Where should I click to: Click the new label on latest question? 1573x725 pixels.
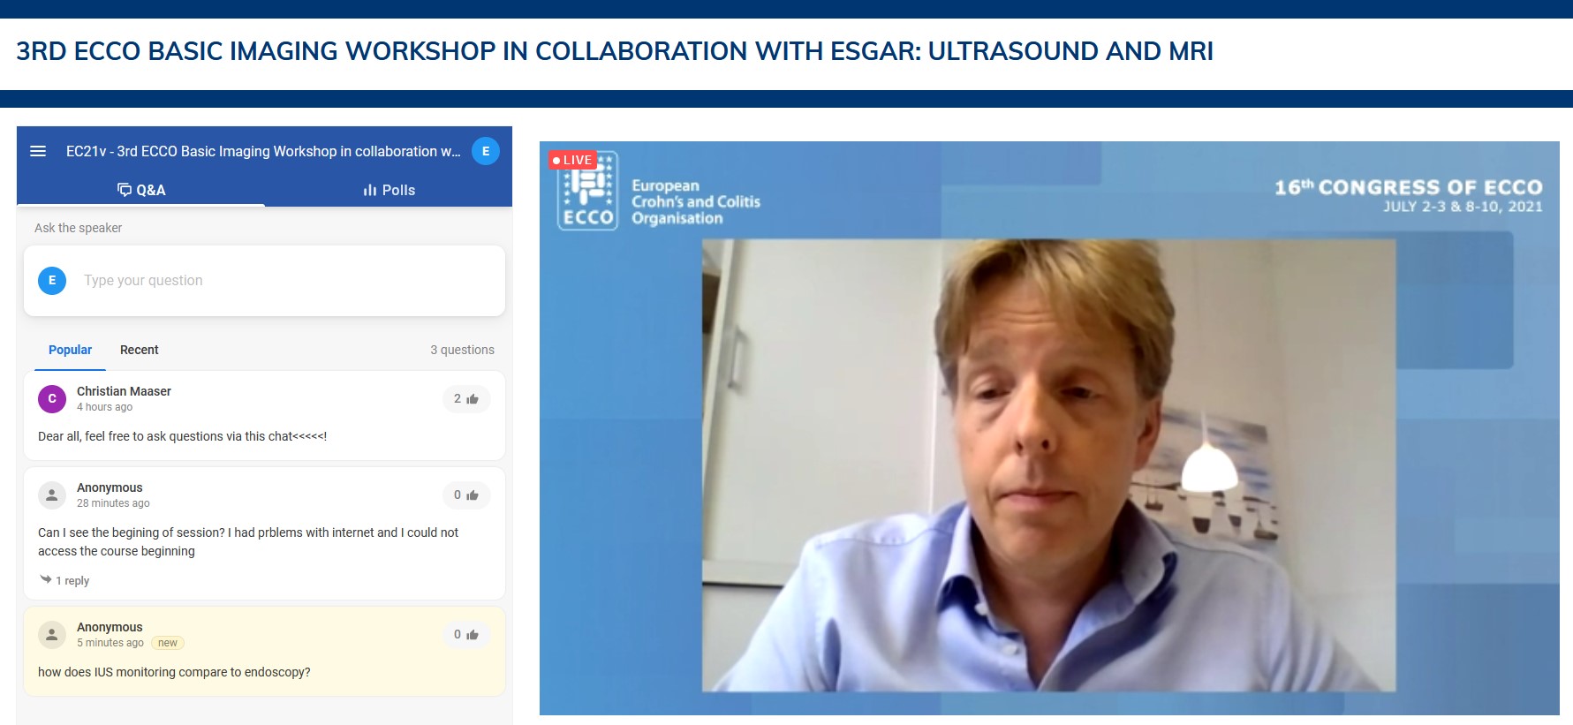[168, 643]
